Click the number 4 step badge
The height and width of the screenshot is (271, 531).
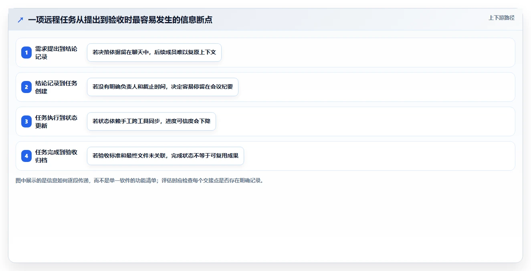click(x=26, y=156)
